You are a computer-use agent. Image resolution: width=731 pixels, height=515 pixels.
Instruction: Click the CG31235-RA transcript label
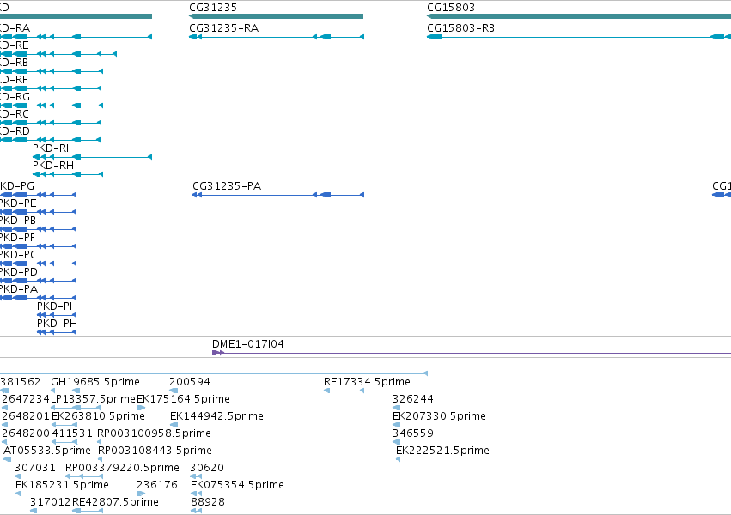[x=224, y=28]
